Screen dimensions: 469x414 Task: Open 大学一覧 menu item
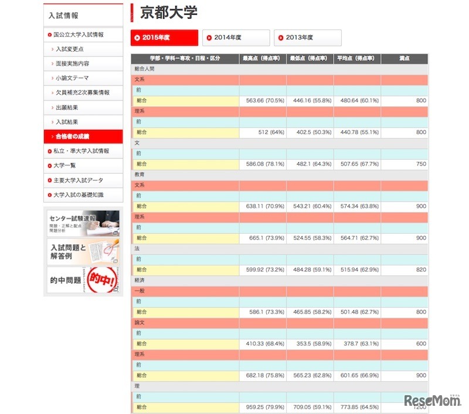tap(83, 166)
